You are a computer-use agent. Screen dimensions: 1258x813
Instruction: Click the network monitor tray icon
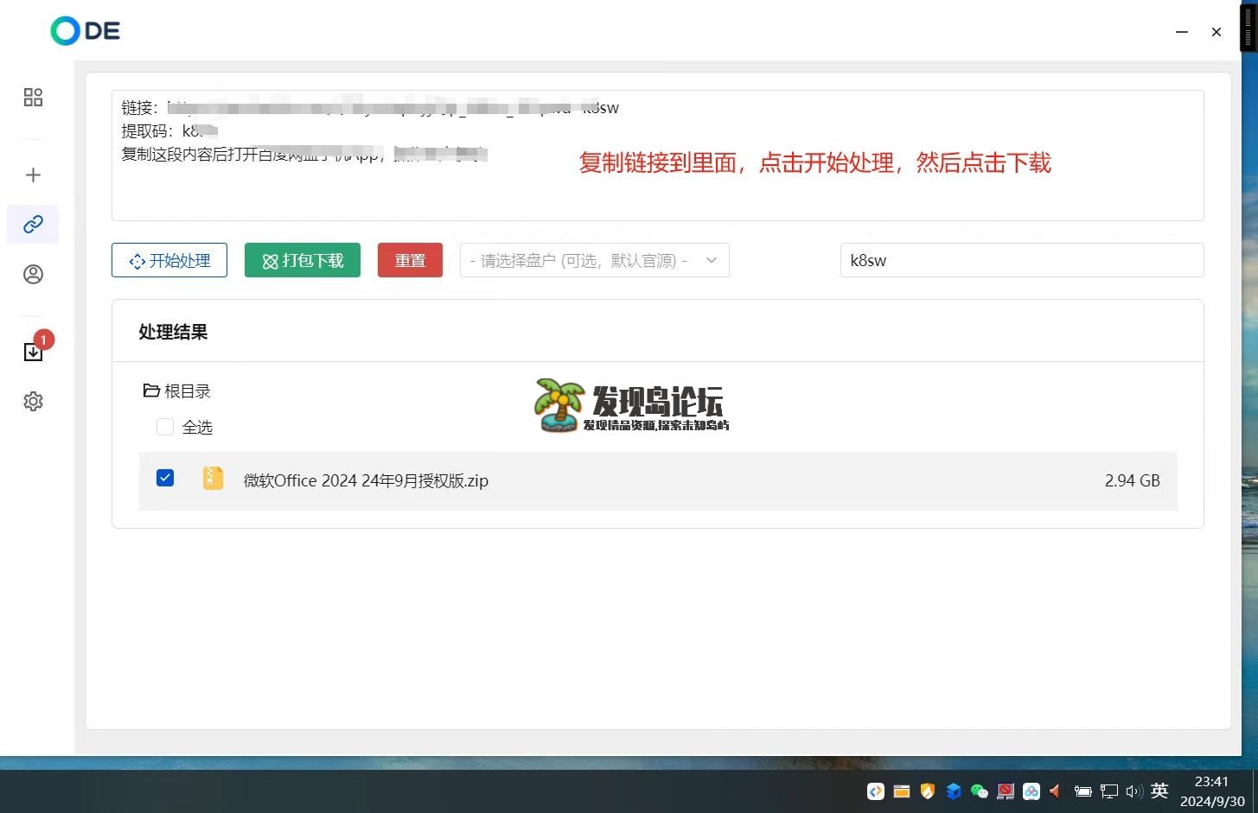pyautogui.click(x=1109, y=791)
